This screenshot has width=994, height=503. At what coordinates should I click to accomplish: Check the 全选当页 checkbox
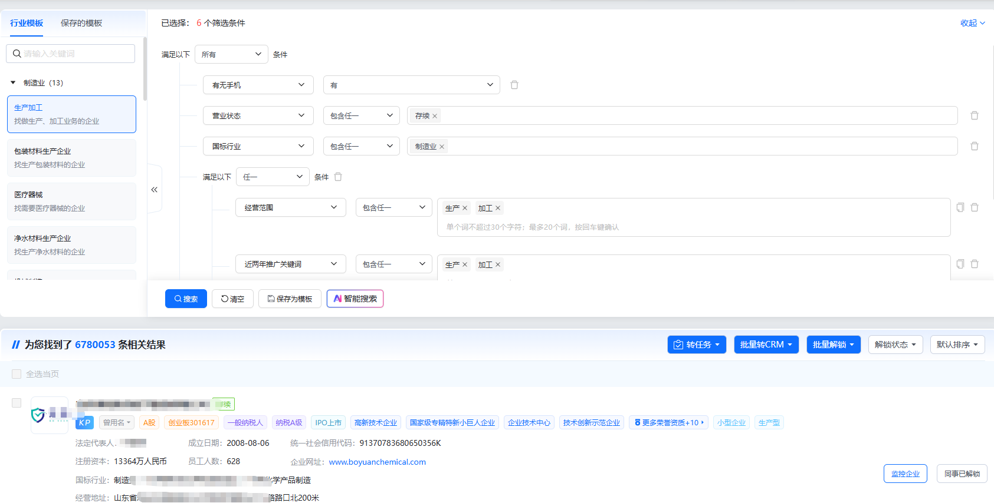click(17, 374)
